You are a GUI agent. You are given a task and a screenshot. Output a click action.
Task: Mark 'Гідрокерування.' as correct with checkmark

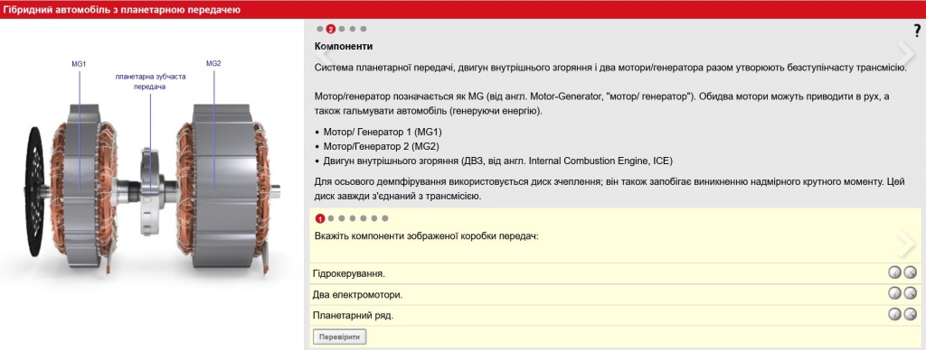coord(895,272)
